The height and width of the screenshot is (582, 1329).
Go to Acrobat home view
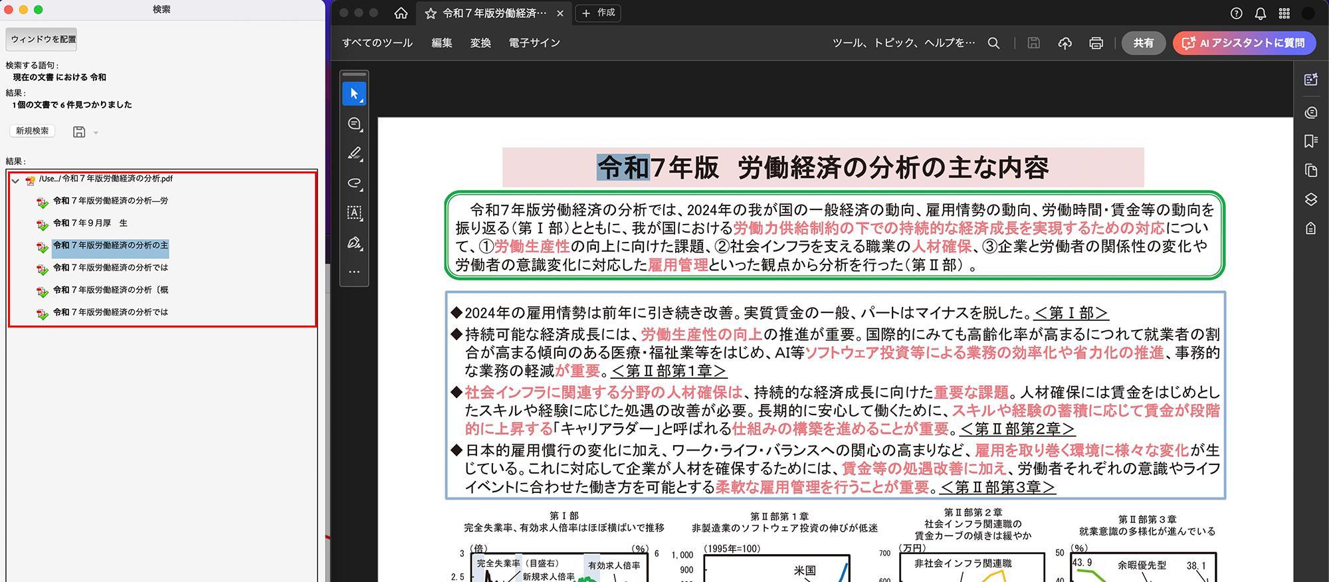tap(401, 13)
